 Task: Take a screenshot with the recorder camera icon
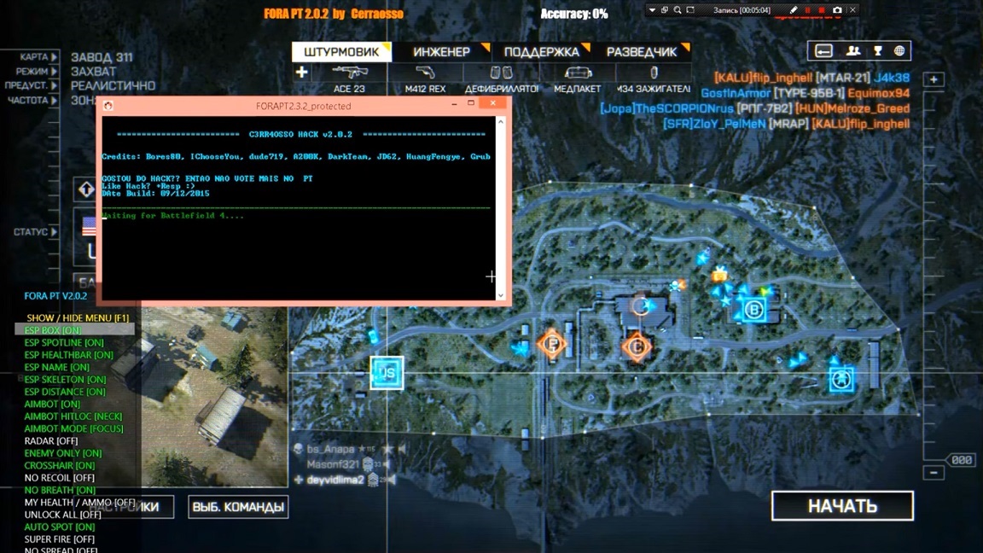(837, 10)
